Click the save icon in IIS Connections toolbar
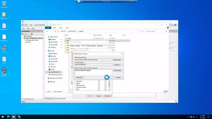212x119 pixels. [x=26, y=34]
